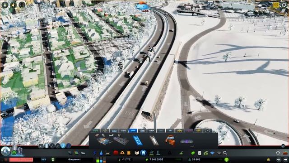The image size is (289, 163).
Task: Select the gray elevated track thumbnail
Action: click(x=154, y=140)
